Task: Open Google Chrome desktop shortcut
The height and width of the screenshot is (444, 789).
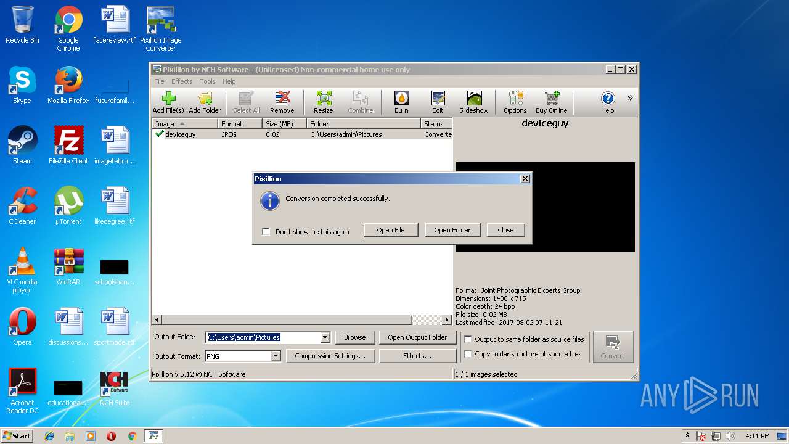Action: tap(68, 29)
